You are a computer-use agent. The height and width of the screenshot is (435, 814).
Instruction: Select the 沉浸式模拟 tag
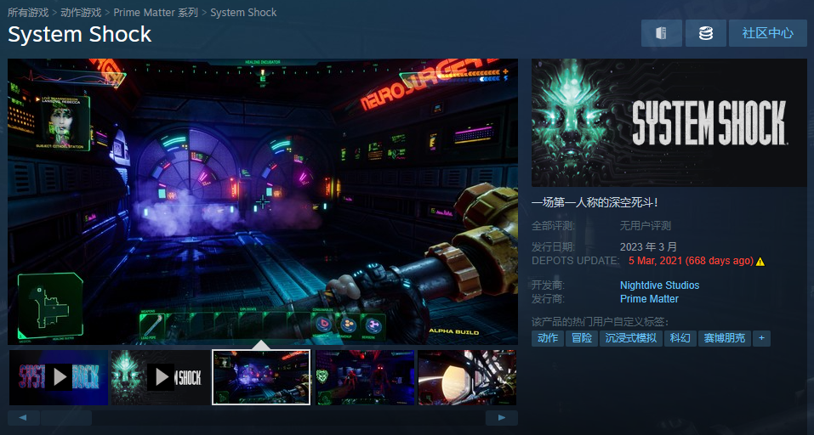click(x=631, y=338)
